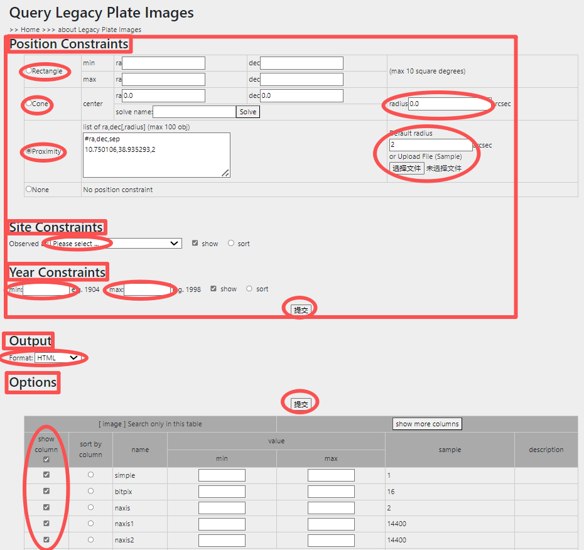Click the min value field for simple
Image resolution: width=584 pixels, height=550 pixels.
coord(222,475)
